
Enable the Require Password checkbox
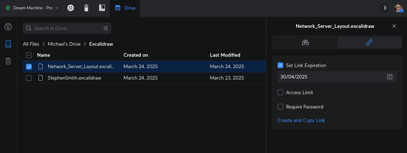(x=280, y=107)
